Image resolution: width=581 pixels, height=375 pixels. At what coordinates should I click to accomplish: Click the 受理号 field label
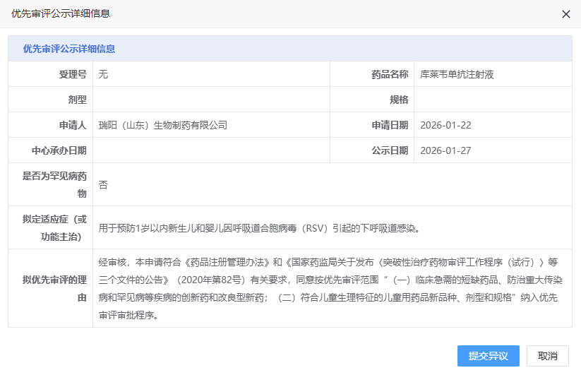tap(73, 74)
